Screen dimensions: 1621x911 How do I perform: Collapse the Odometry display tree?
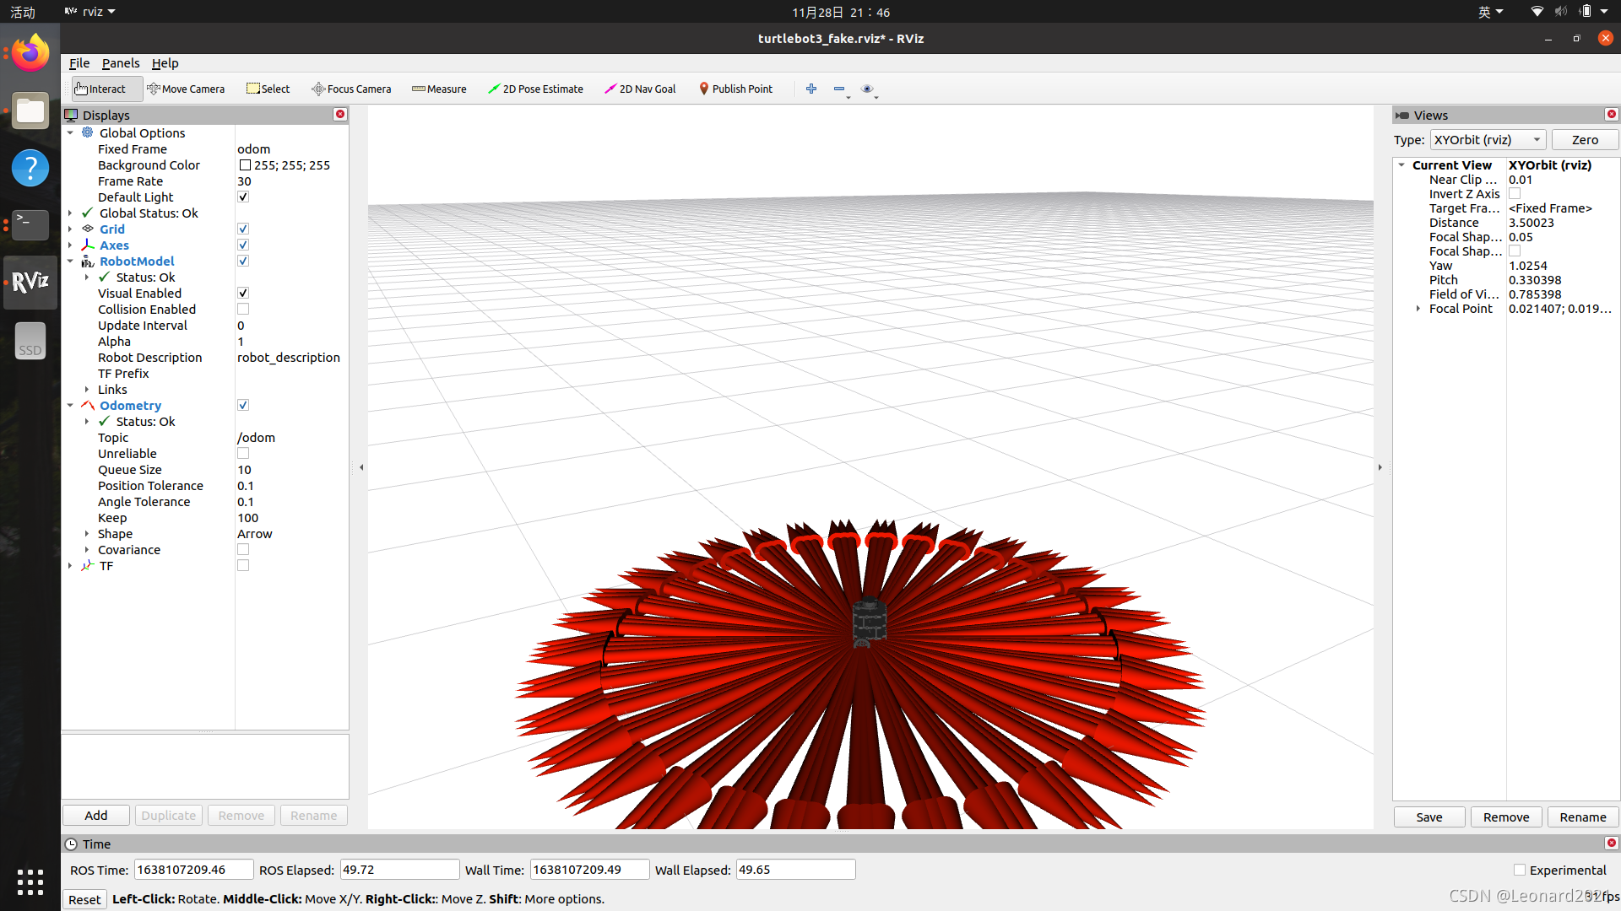point(70,406)
